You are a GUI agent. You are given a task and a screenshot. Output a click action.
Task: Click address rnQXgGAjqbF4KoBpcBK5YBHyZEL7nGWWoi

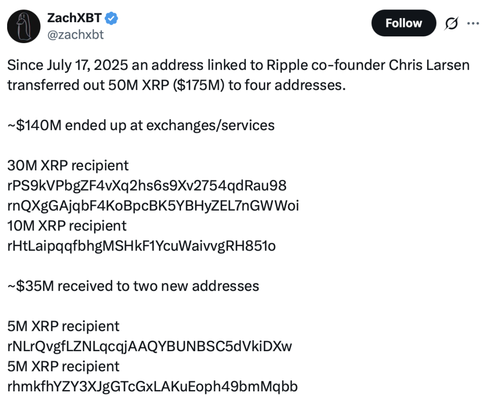coord(153,206)
